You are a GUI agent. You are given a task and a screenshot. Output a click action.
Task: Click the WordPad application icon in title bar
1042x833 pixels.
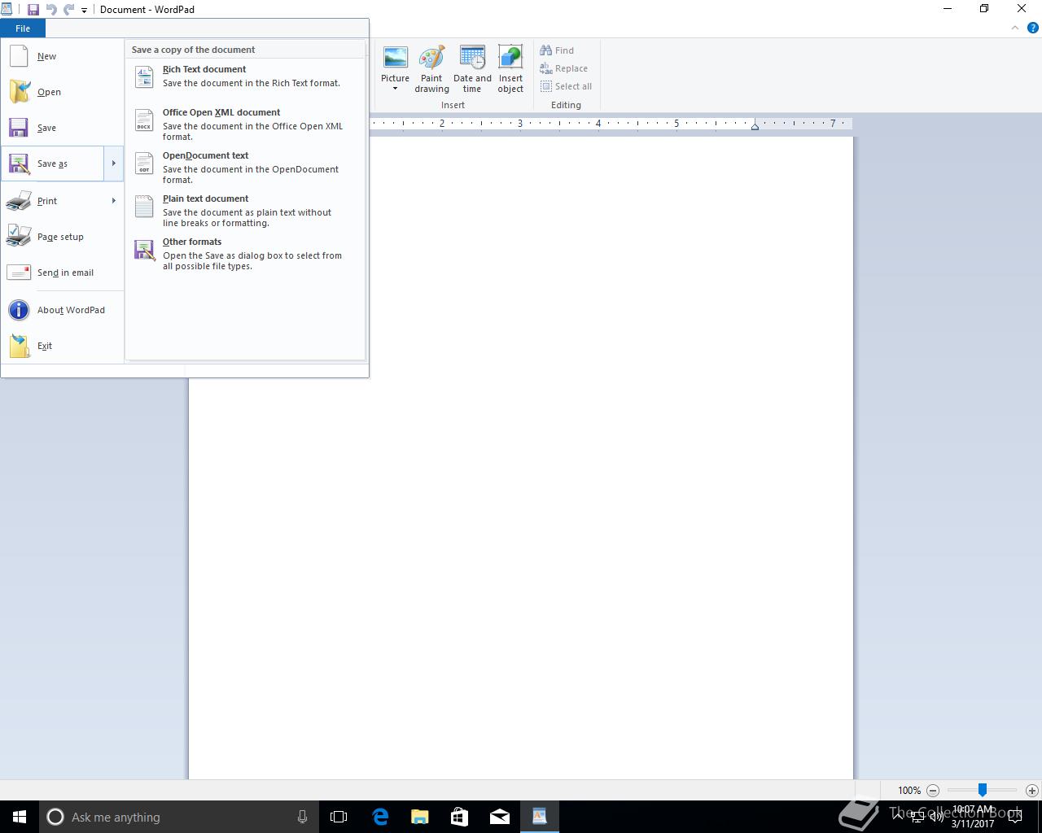coord(7,9)
